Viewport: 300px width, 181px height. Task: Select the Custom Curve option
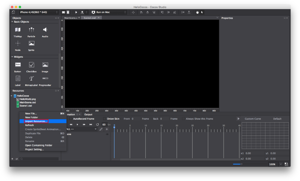coord(253,119)
